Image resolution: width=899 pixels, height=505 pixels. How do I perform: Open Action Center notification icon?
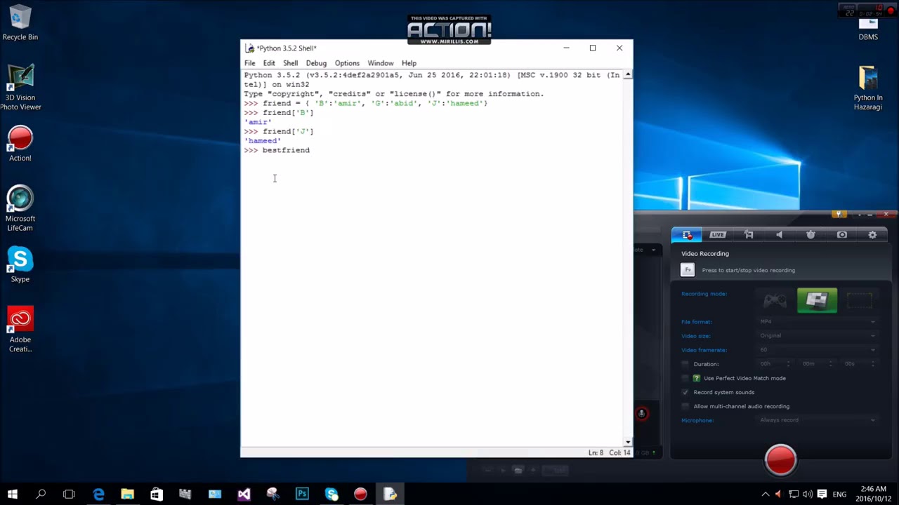(x=822, y=494)
